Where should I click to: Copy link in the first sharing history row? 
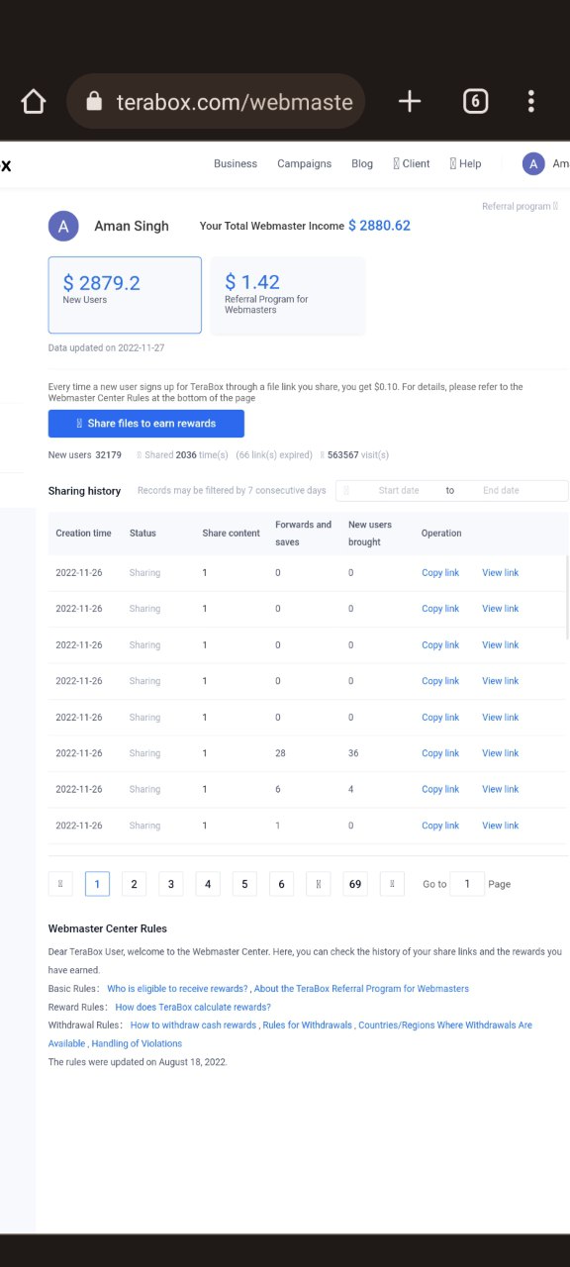tap(440, 573)
